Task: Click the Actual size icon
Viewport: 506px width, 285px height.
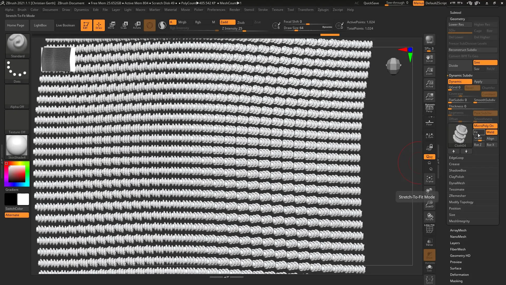Action: (x=429, y=84)
